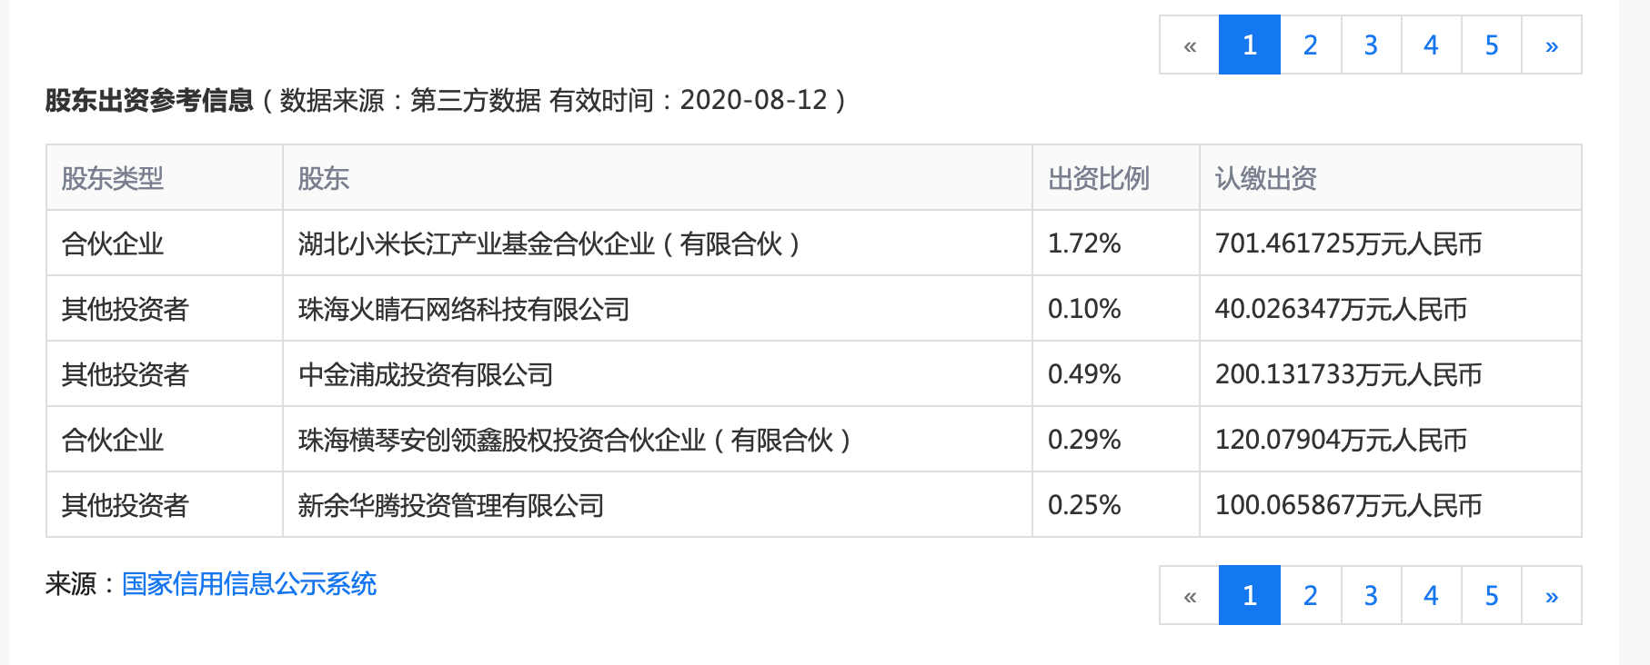Go to page 4 in top pagination
Viewport: 1650px width, 665px height.
click(x=1430, y=45)
